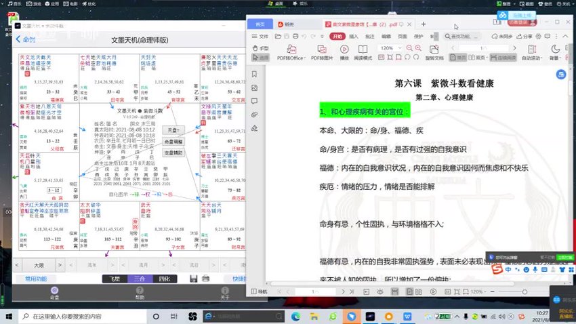Switch to the 首页 tab
Viewport: 576px width, 324px height.
click(260, 24)
